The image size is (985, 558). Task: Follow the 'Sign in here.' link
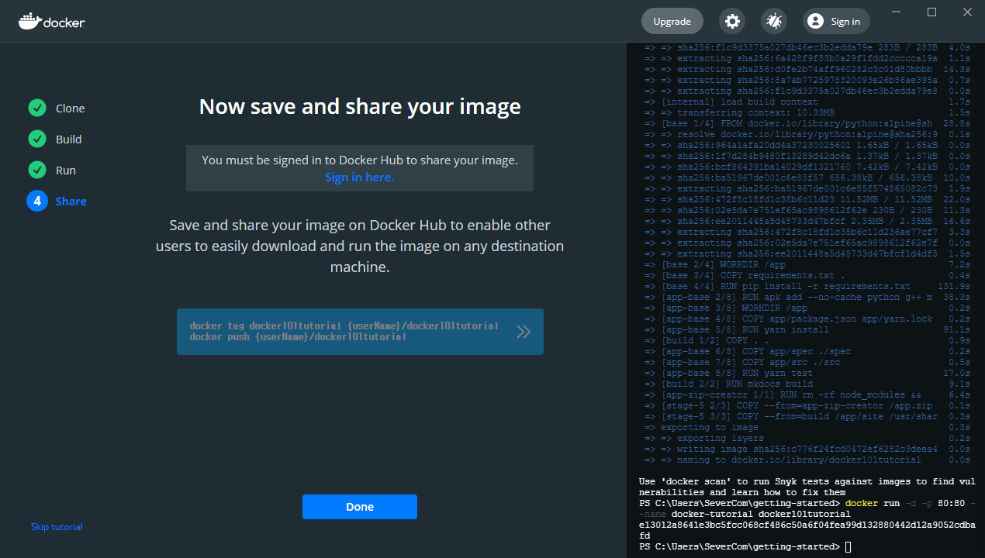[x=359, y=177]
